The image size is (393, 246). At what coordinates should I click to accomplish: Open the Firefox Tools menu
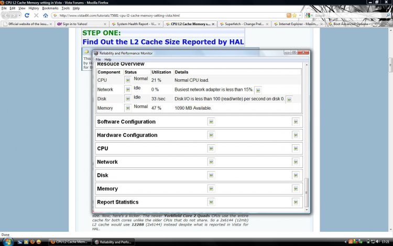65,8
